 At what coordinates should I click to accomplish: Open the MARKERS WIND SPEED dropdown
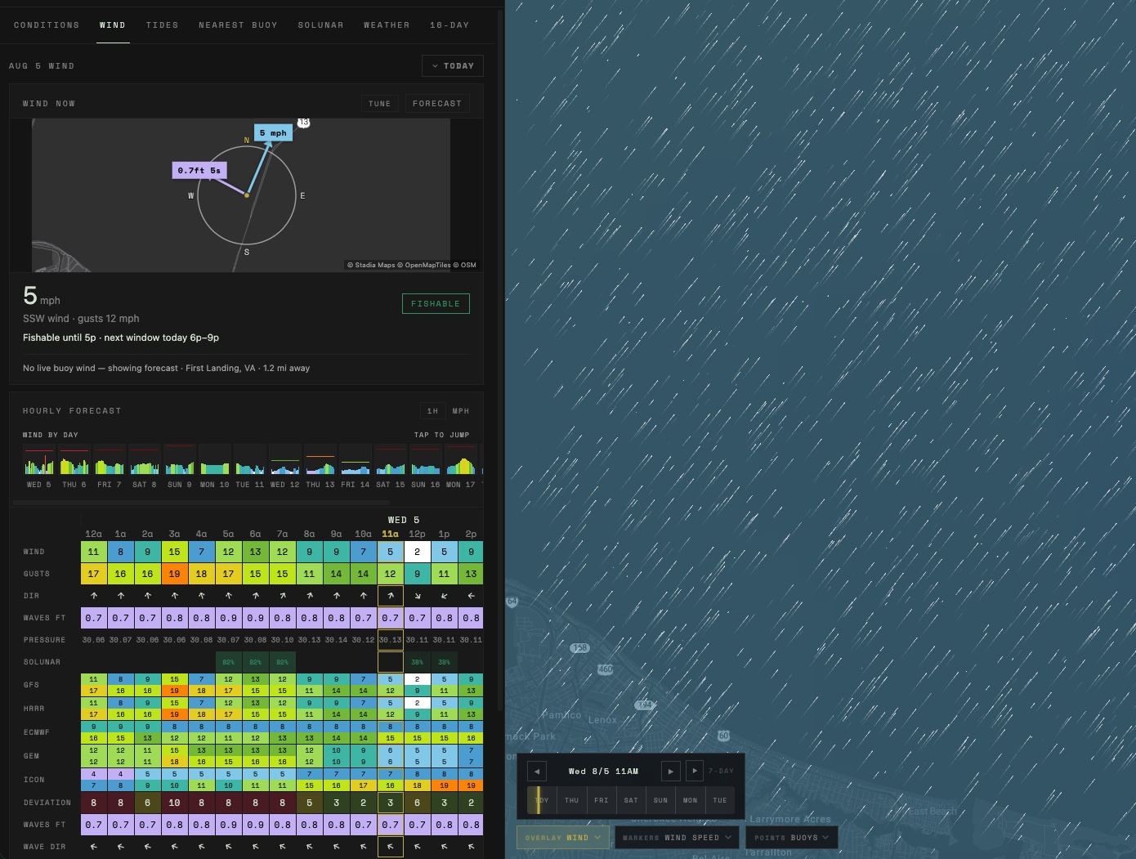pyautogui.click(x=677, y=838)
